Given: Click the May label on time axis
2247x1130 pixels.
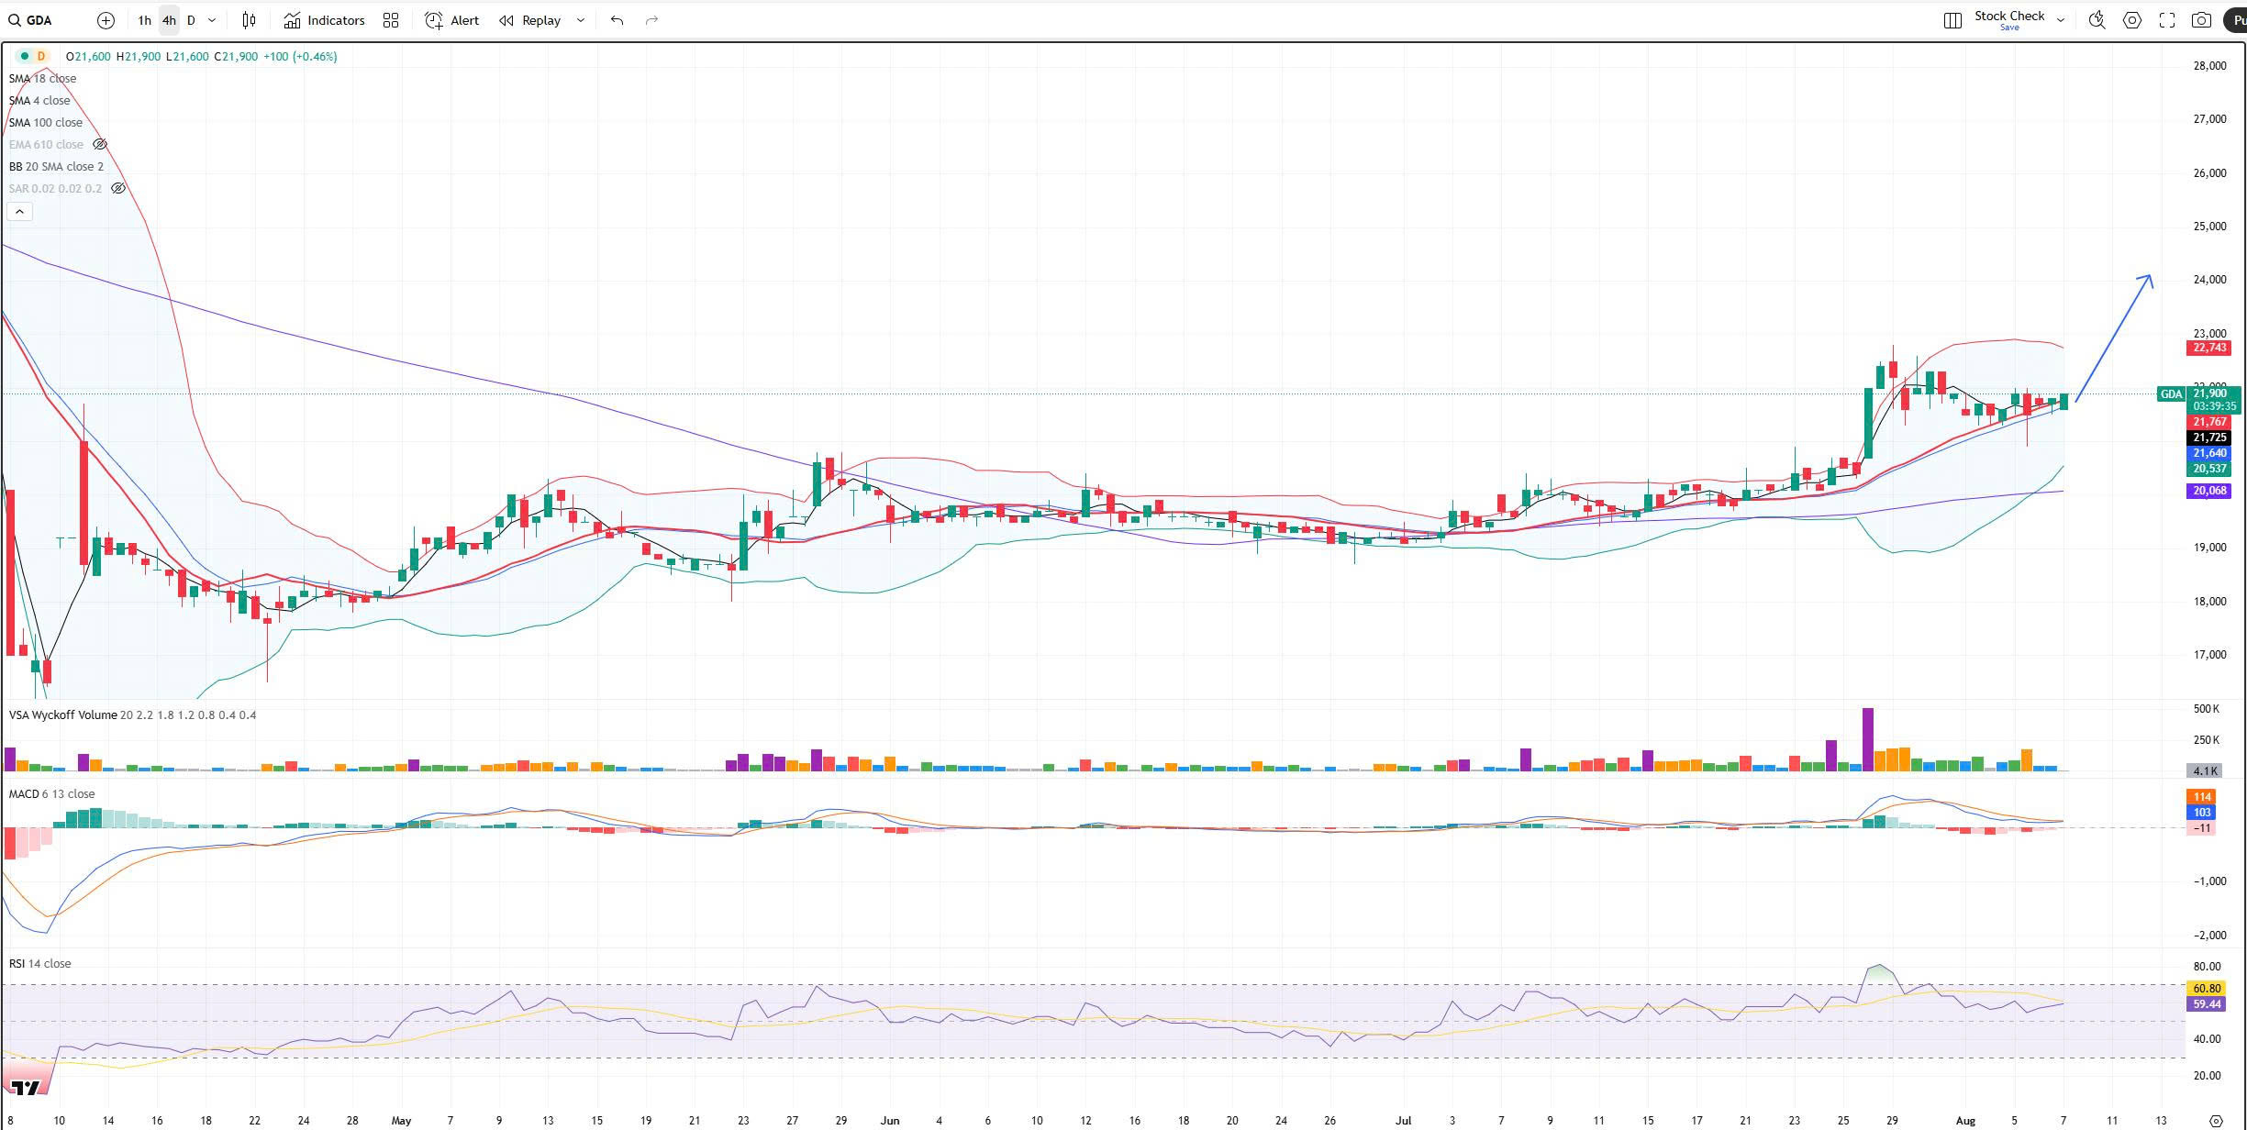Looking at the screenshot, I should point(401,1120).
